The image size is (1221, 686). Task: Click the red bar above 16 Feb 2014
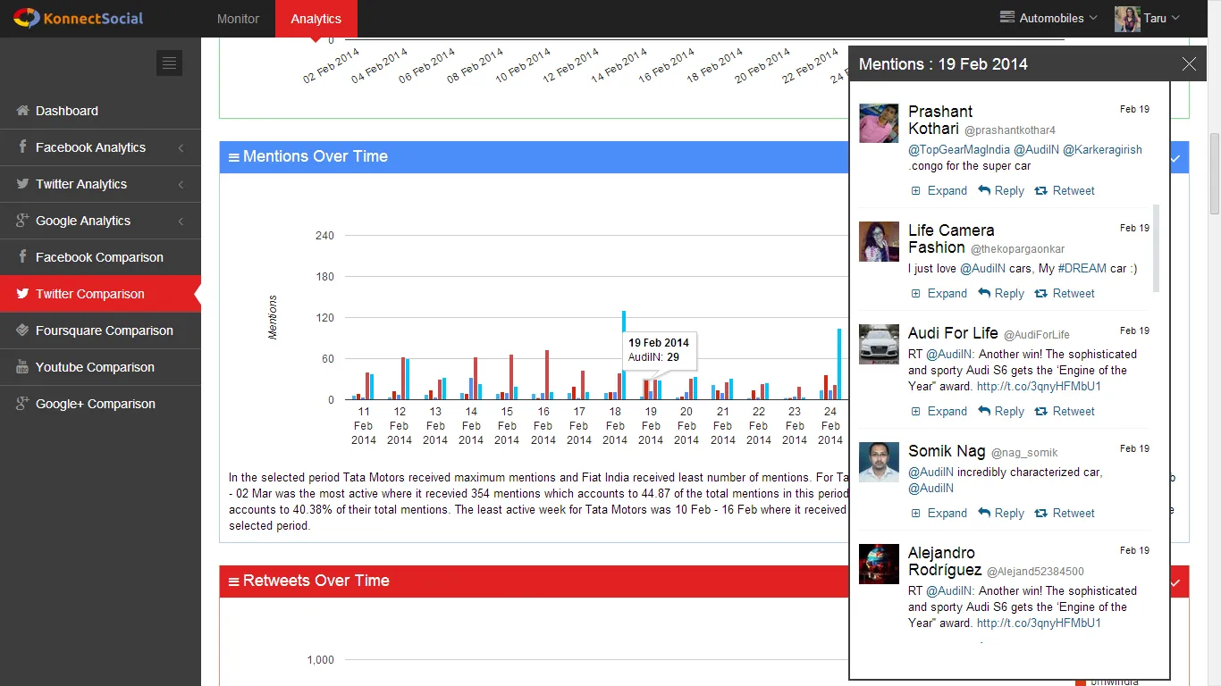point(547,375)
